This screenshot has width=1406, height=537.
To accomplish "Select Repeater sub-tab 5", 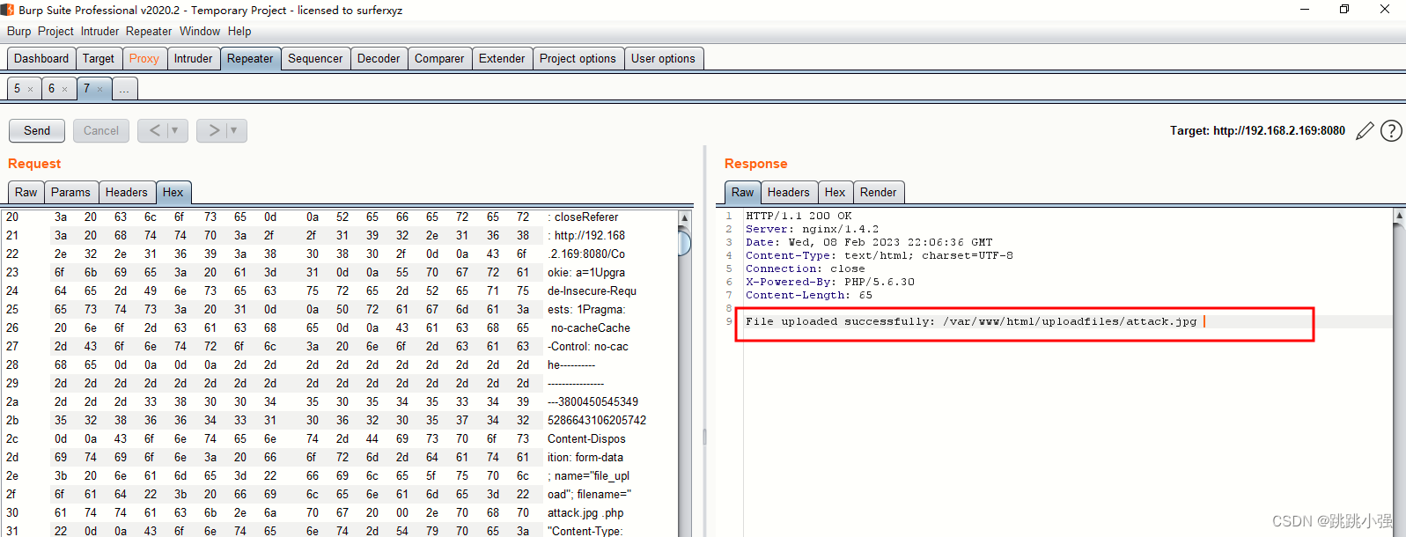I will (x=17, y=89).
